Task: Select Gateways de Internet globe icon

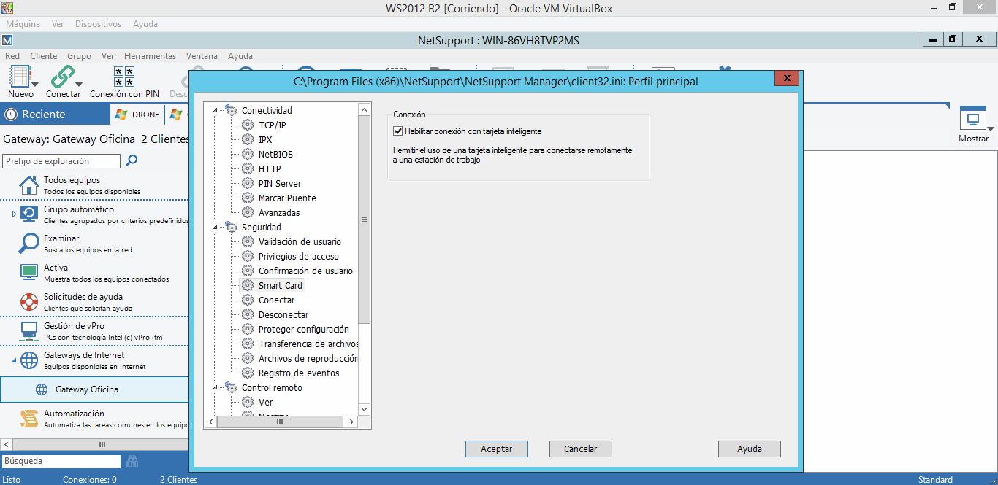Action: click(29, 360)
